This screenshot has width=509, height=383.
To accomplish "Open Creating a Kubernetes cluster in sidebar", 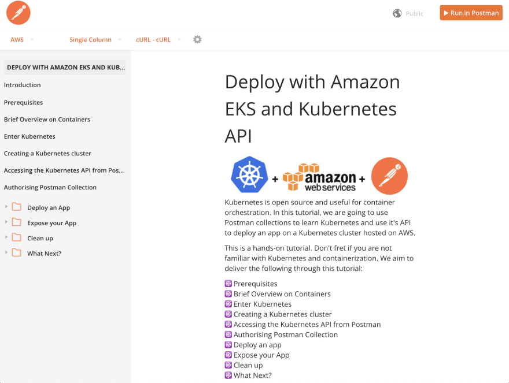I will pyautogui.click(x=47, y=154).
